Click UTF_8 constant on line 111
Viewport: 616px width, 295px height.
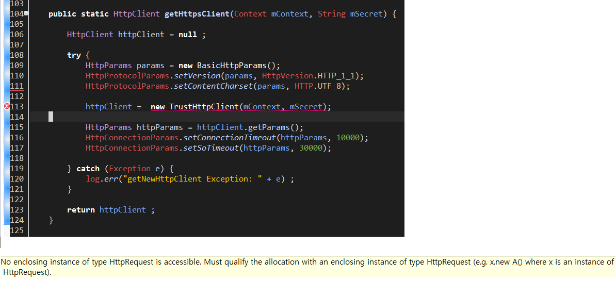pos(329,86)
